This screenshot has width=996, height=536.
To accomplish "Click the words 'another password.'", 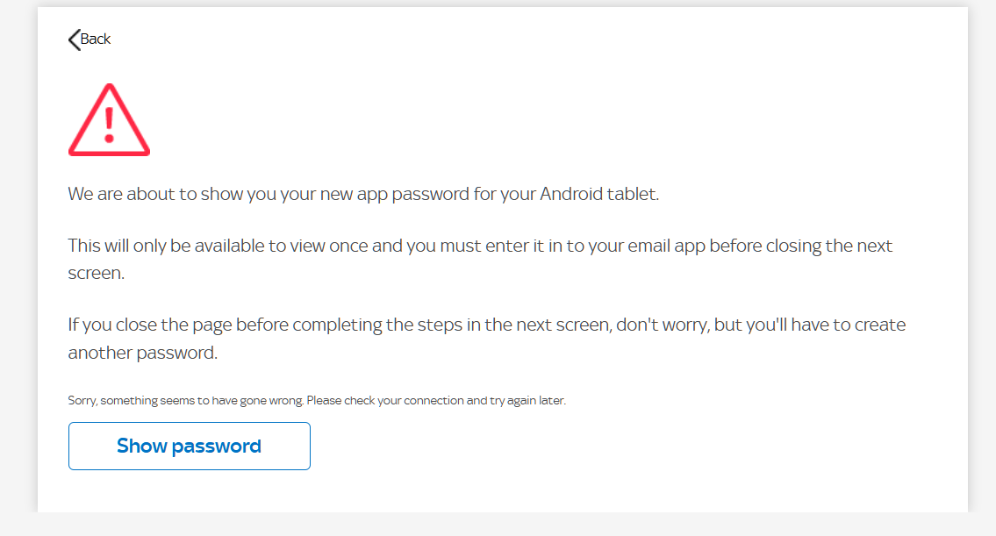I will pos(142,353).
